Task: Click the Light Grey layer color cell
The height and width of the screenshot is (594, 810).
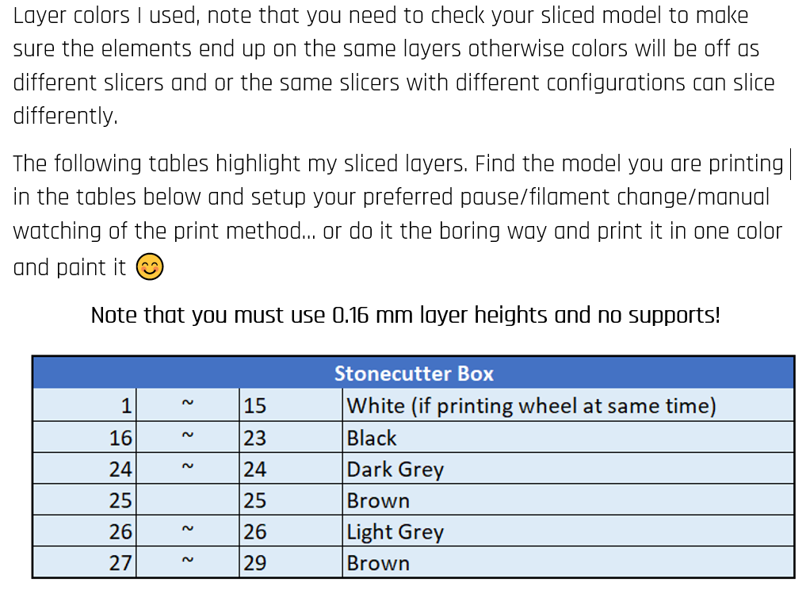Action: point(568,531)
